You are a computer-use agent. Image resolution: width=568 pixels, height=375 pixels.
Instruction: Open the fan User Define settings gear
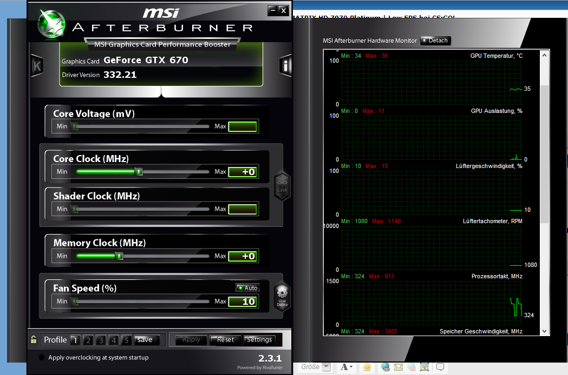282,296
